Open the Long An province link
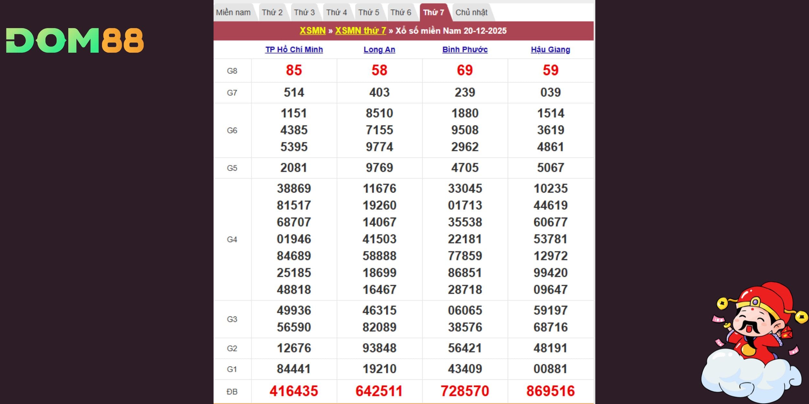809x404 pixels. (x=379, y=49)
